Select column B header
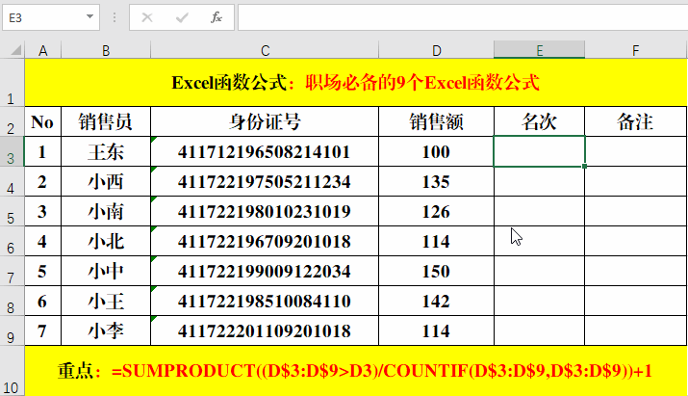Image resolution: width=688 pixels, height=396 pixels. pyautogui.click(x=106, y=50)
